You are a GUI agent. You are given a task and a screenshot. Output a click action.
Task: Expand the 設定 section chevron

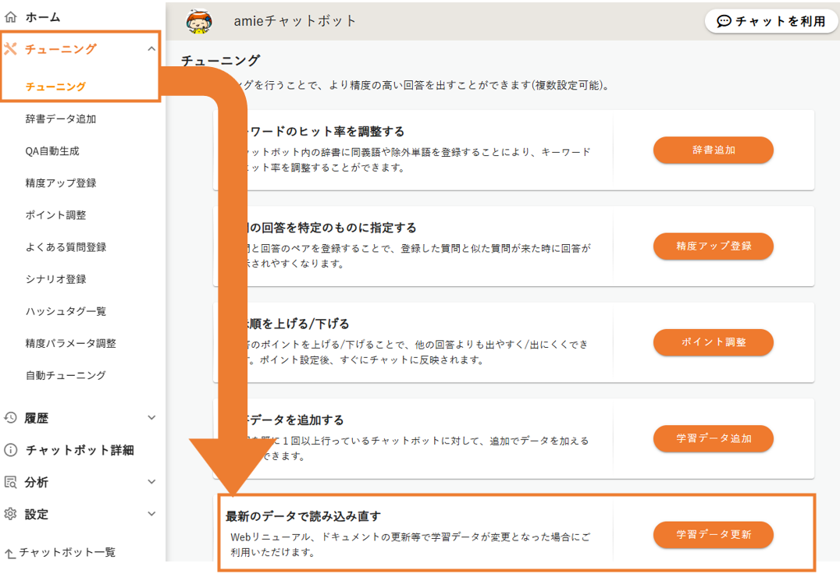151,514
